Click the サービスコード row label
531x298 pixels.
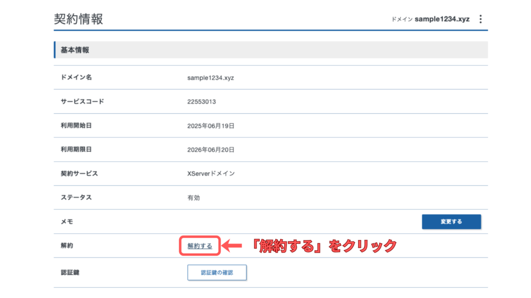click(82, 101)
